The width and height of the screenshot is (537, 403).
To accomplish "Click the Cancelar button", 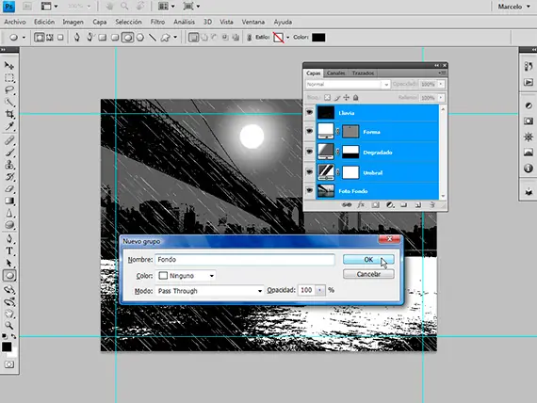I will 368,274.
